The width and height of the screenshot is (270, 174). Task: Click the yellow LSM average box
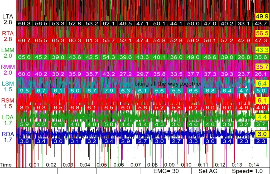(262, 84)
